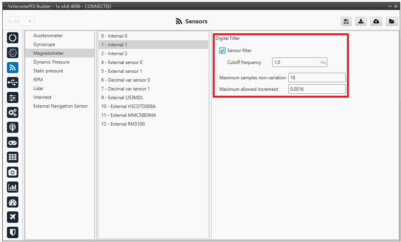Image resolution: width=401 pixels, height=242 pixels.
Task: Open the bar chart telemetry icon
Action: (x=13, y=187)
